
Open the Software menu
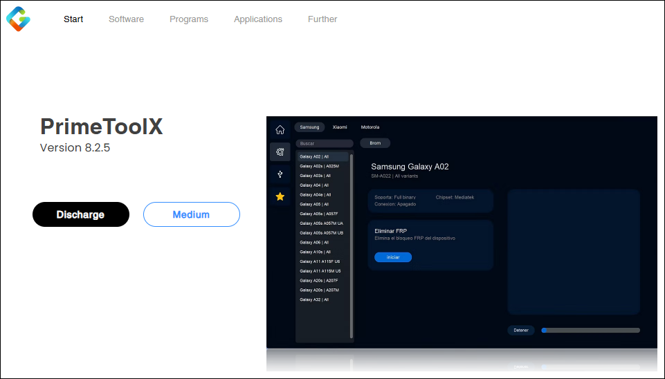click(x=126, y=19)
